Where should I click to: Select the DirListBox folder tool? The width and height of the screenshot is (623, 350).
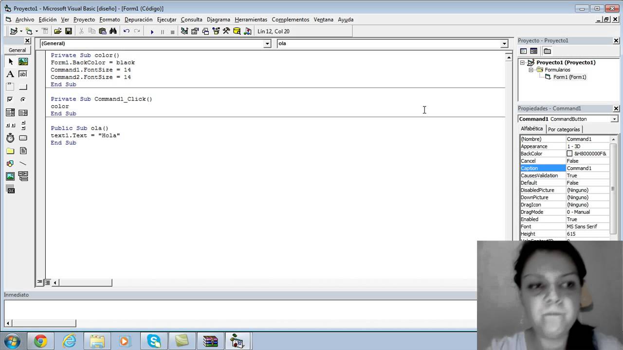(x=10, y=151)
